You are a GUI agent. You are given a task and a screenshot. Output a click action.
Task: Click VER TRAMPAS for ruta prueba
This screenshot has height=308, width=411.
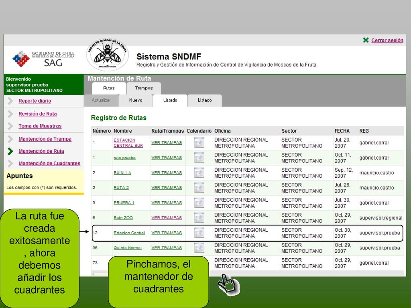167,158
